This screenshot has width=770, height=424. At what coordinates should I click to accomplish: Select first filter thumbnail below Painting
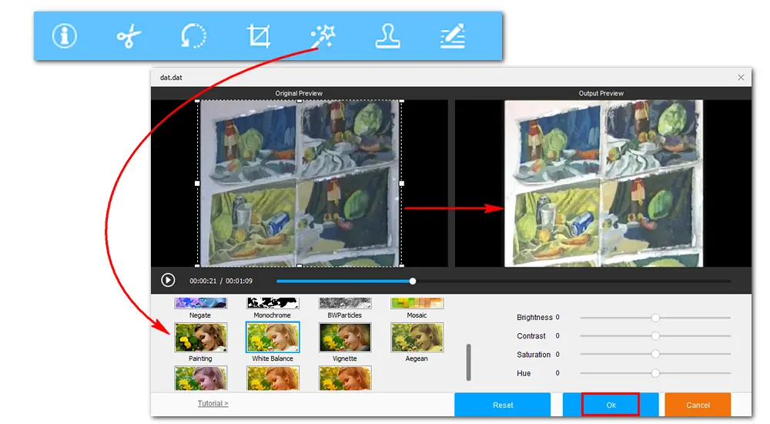(x=200, y=379)
